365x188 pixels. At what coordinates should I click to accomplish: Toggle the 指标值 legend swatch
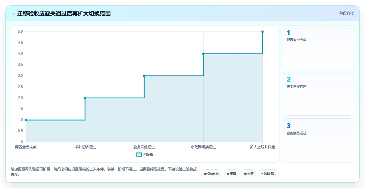(139, 154)
